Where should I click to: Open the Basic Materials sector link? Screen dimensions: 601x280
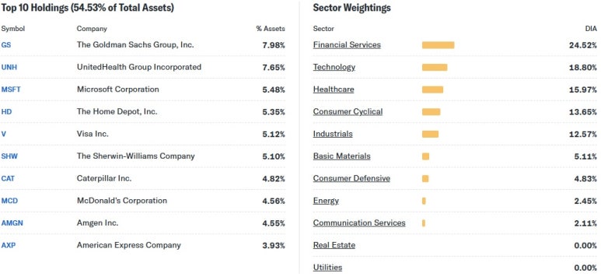342,156
